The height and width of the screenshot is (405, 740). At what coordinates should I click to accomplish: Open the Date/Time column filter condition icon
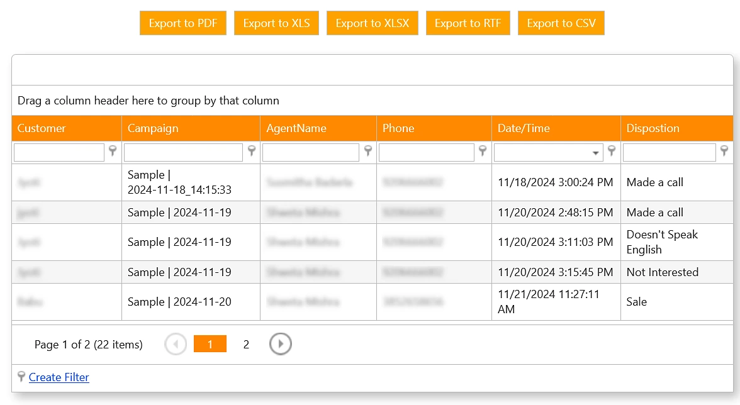pyautogui.click(x=612, y=151)
